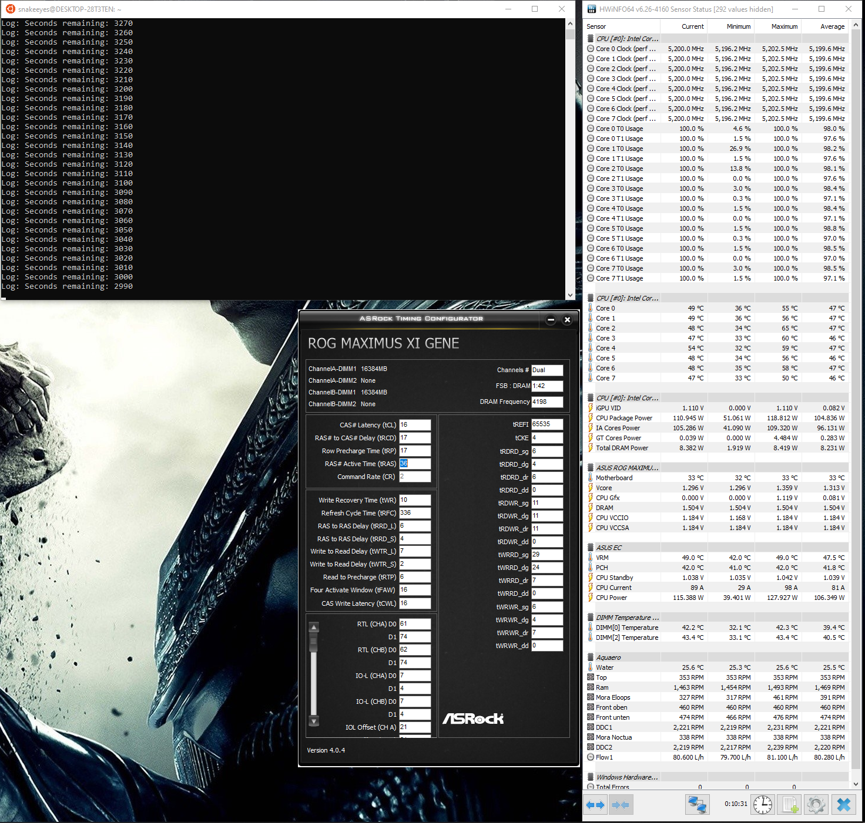The image size is (865, 823).
Task: Click the Channels # field showing Dual
Action: point(547,370)
